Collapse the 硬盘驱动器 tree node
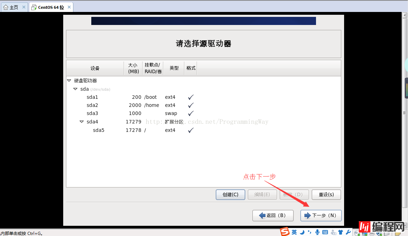Screen dimensions: 408x236 tap(69, 81)
